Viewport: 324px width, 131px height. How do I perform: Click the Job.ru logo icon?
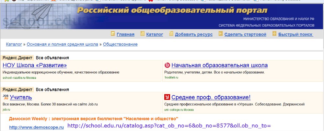(6, 97)
